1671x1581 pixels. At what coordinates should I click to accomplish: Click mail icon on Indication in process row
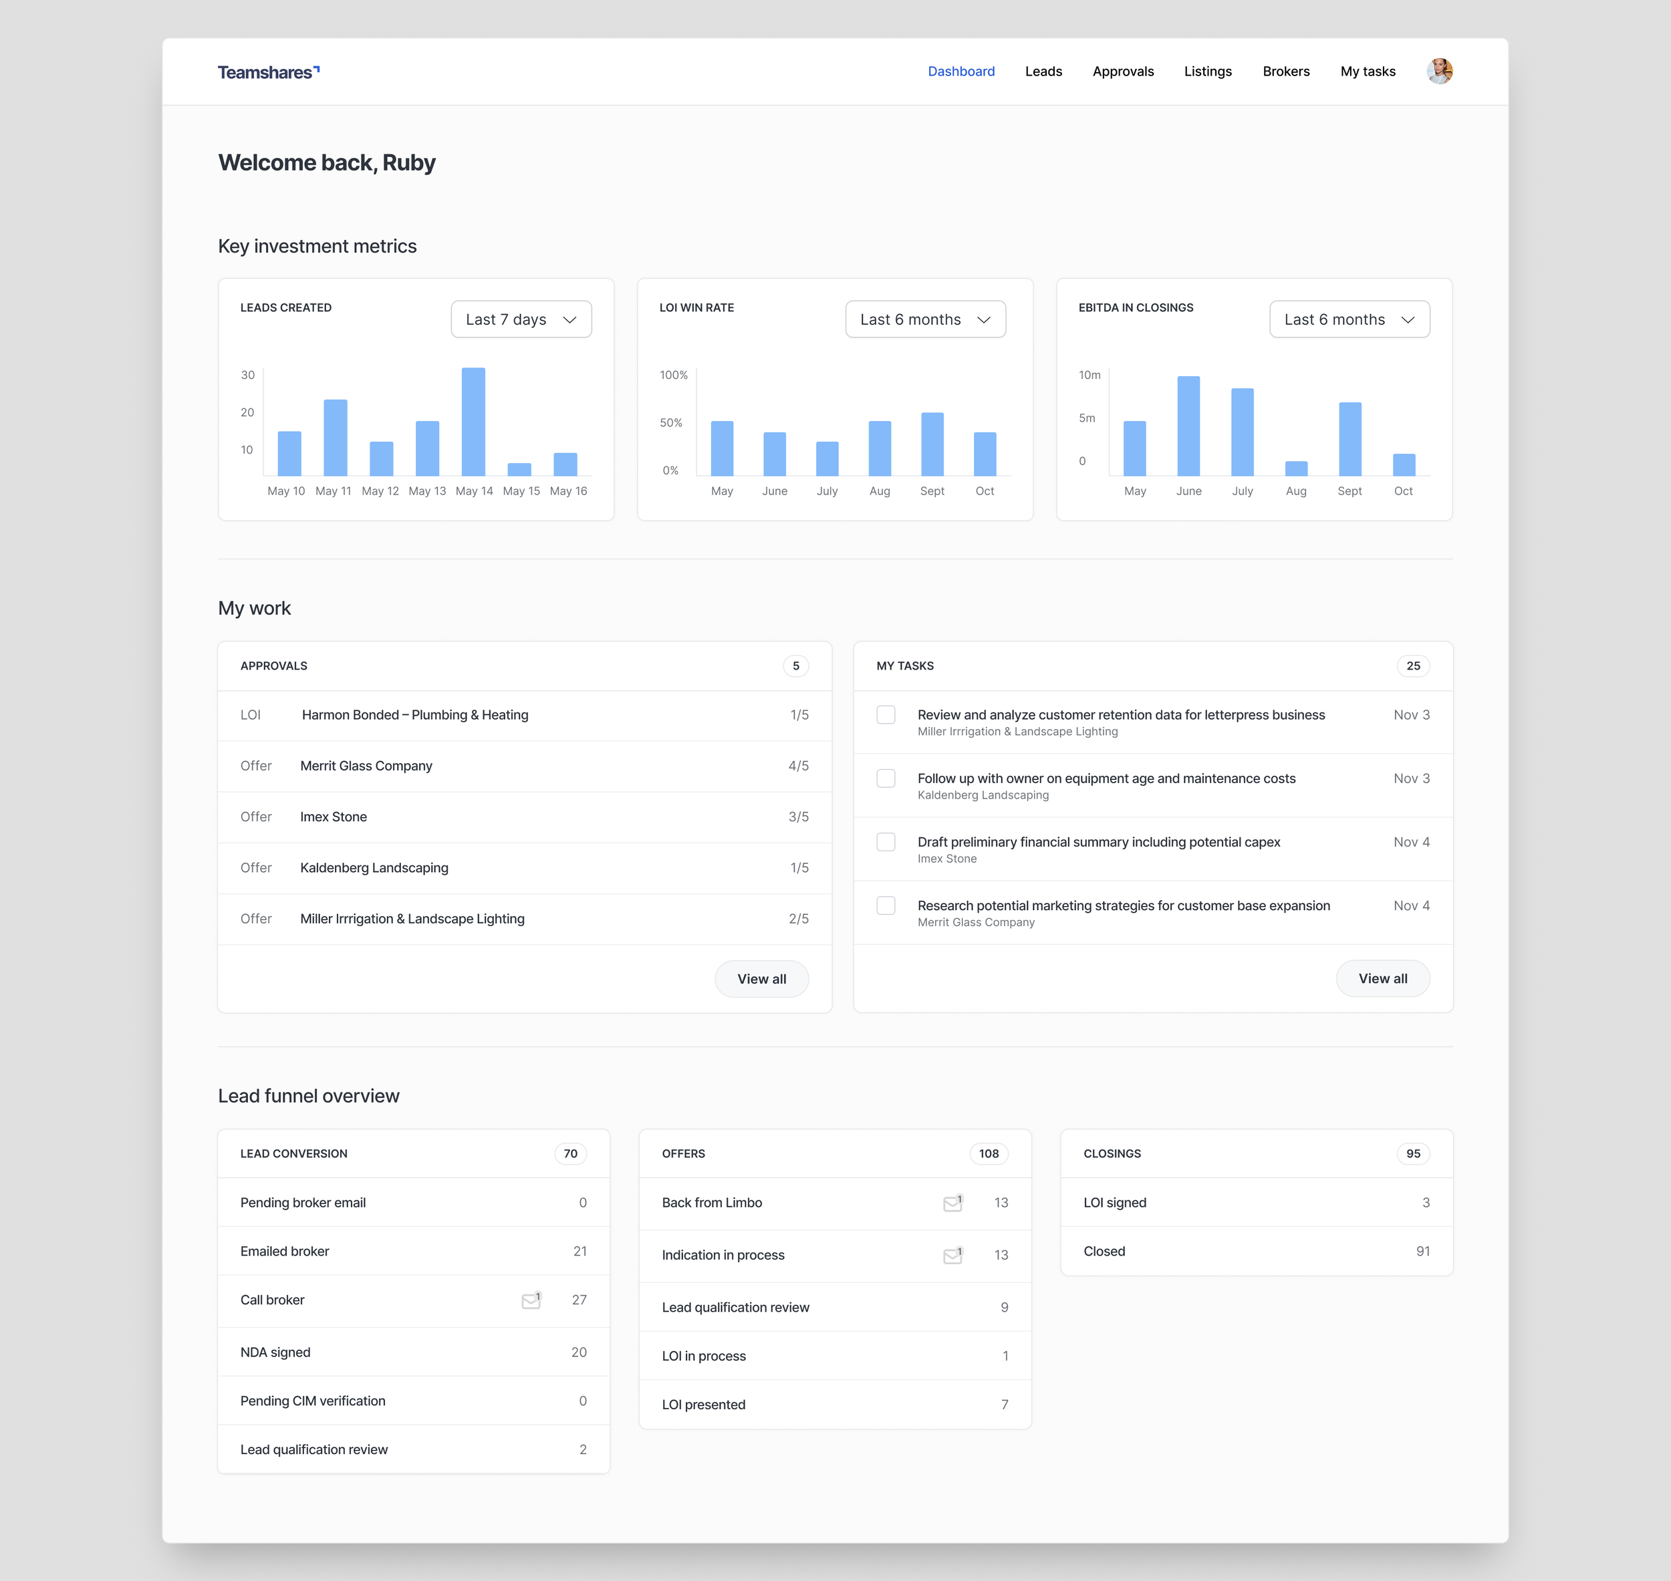[952, 1256]
